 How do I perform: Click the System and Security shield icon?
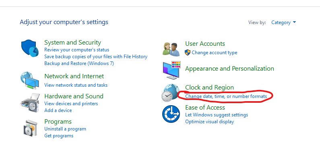coord(30,48)
